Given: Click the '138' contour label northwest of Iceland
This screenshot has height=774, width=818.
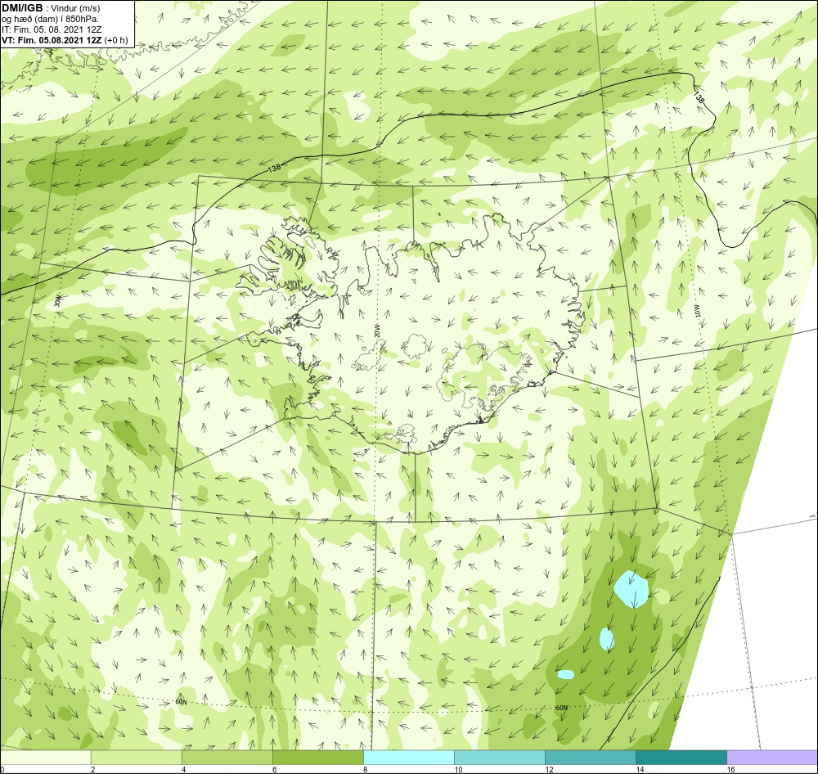Looking at the screenshot, I should point(274,168).
